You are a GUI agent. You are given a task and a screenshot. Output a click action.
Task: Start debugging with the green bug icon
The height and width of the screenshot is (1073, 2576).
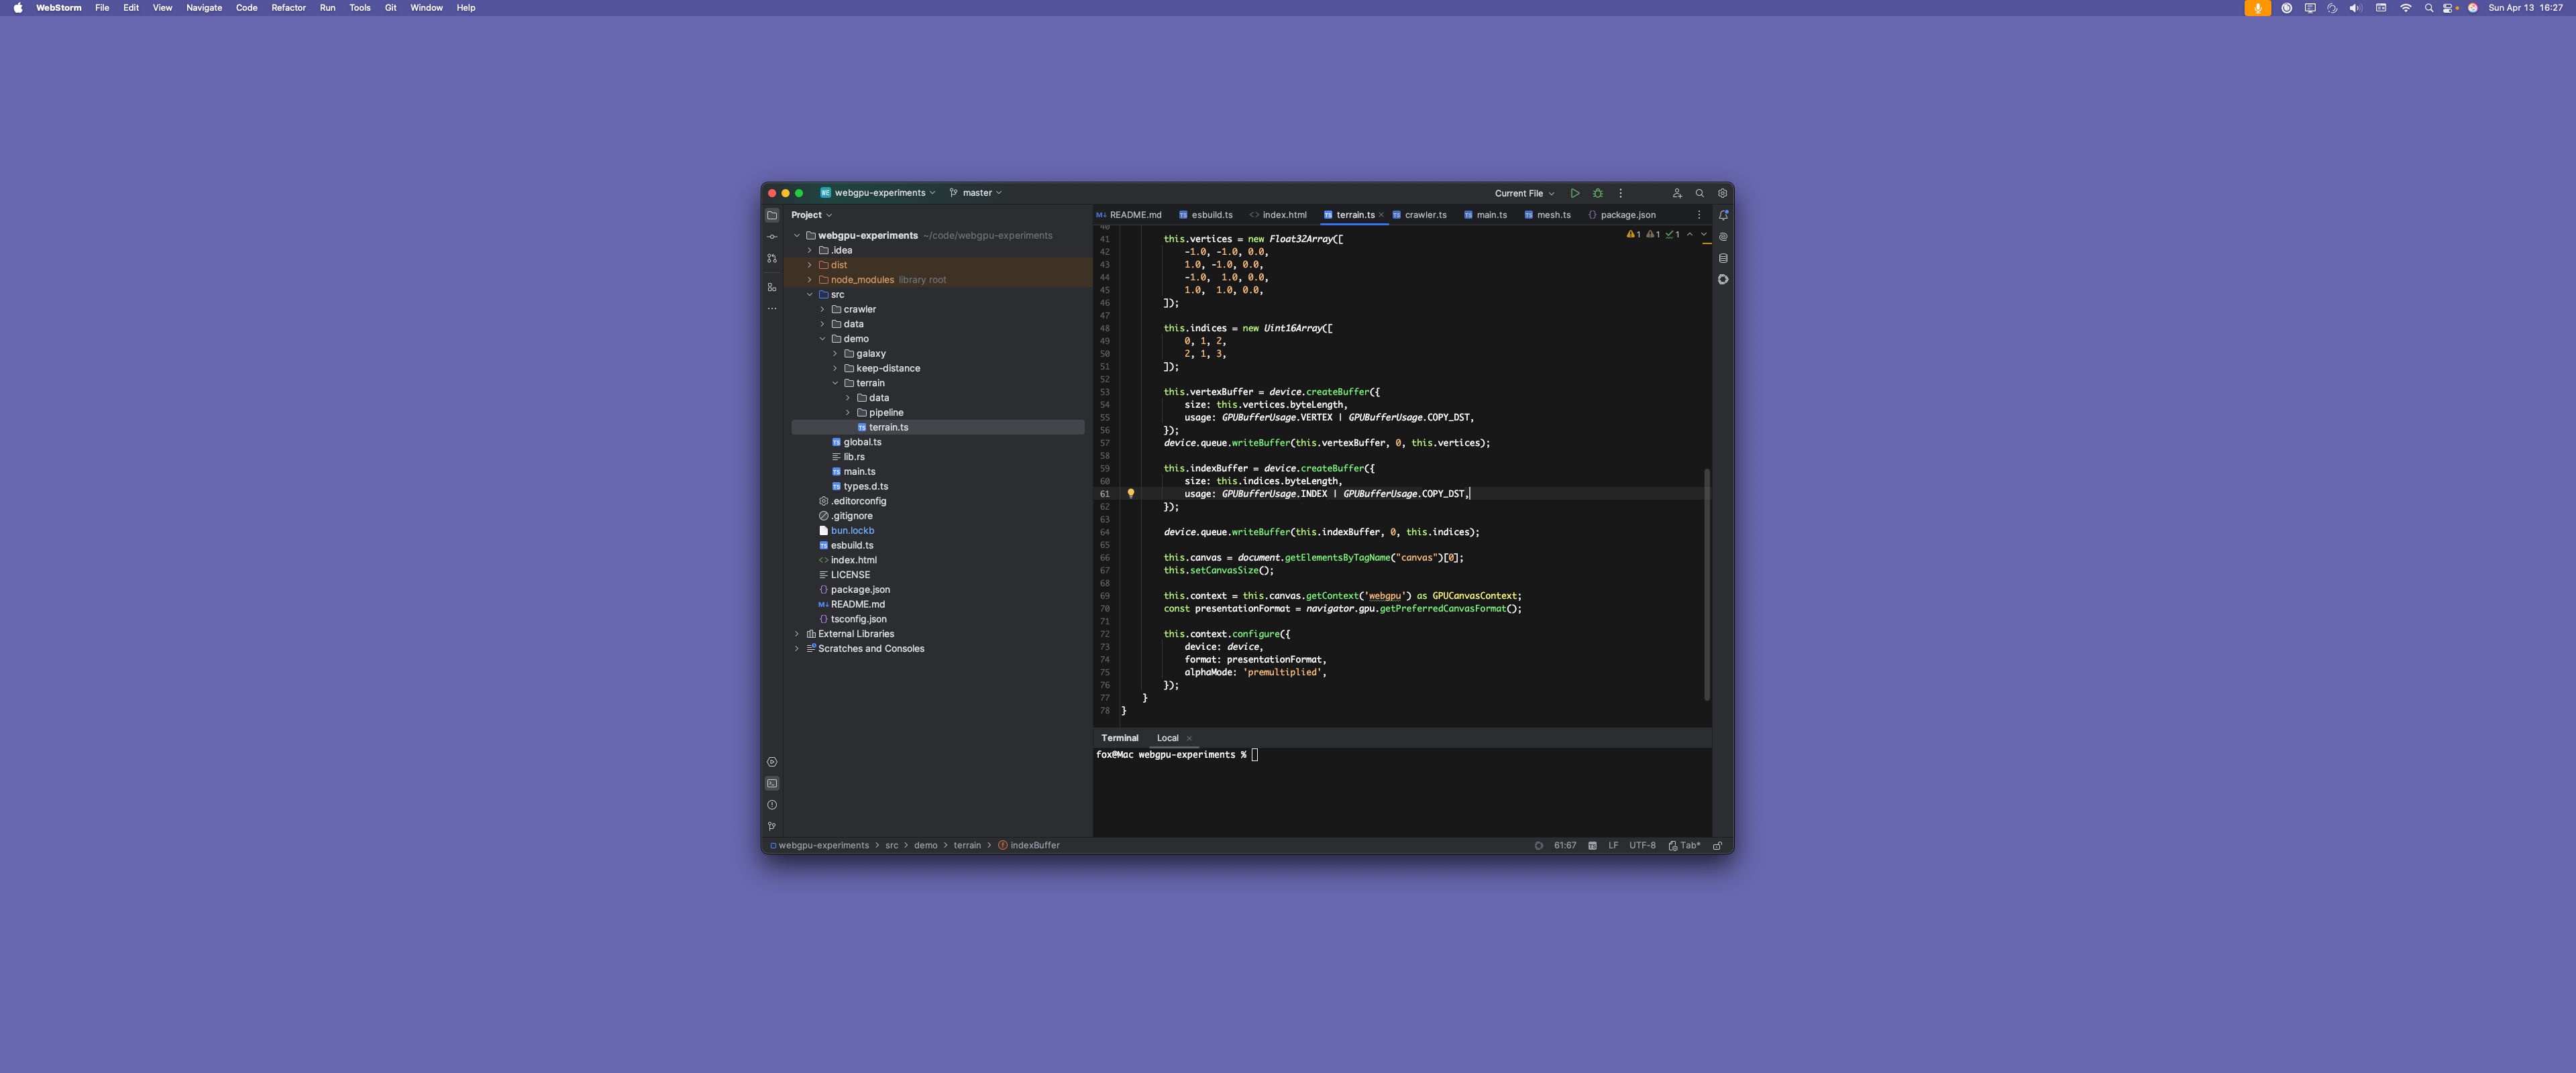pos(1597,193)
